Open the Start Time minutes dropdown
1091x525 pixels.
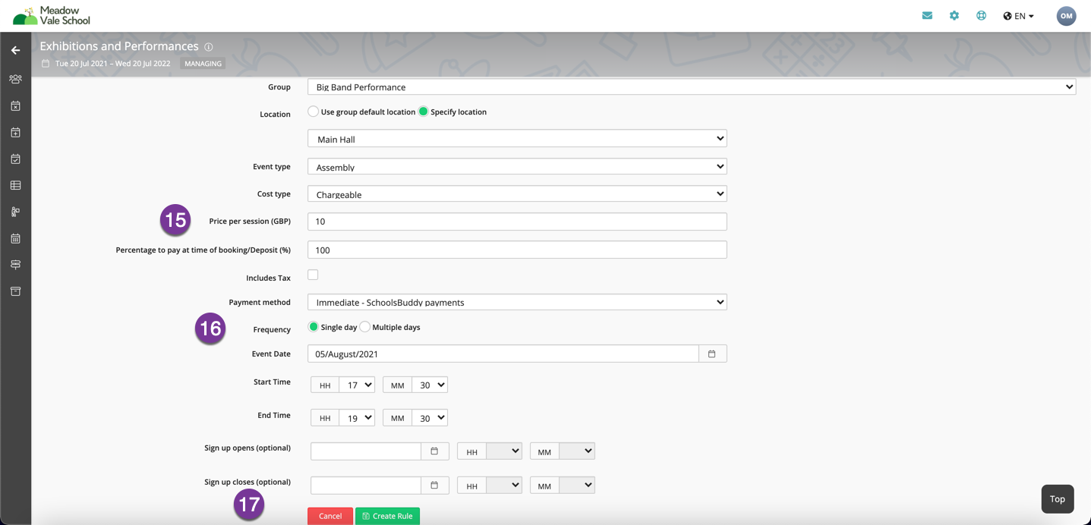430,385
